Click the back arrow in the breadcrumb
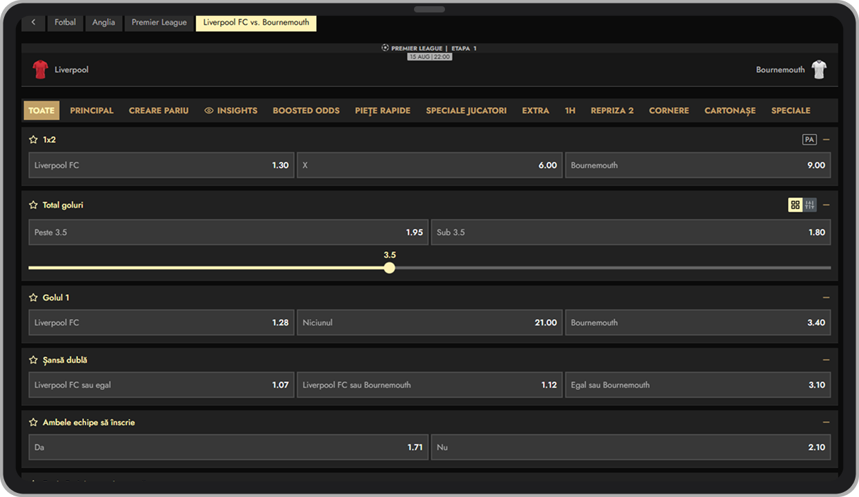Screen dimensions: 859x497 tap(33, 23)
